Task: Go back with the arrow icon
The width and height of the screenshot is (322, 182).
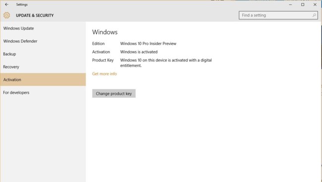Action: 6,4
